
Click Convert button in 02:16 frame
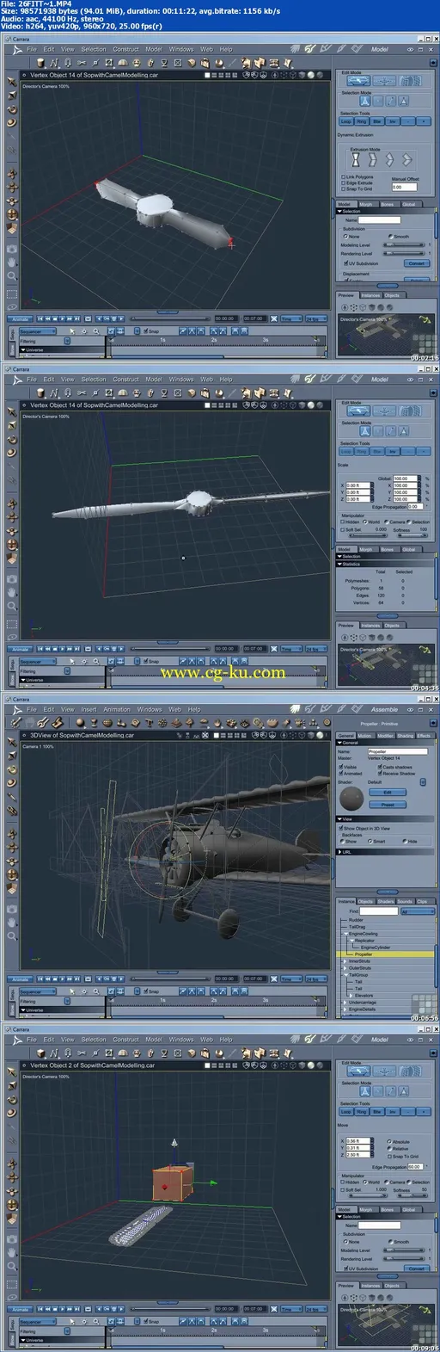[416, 263]
